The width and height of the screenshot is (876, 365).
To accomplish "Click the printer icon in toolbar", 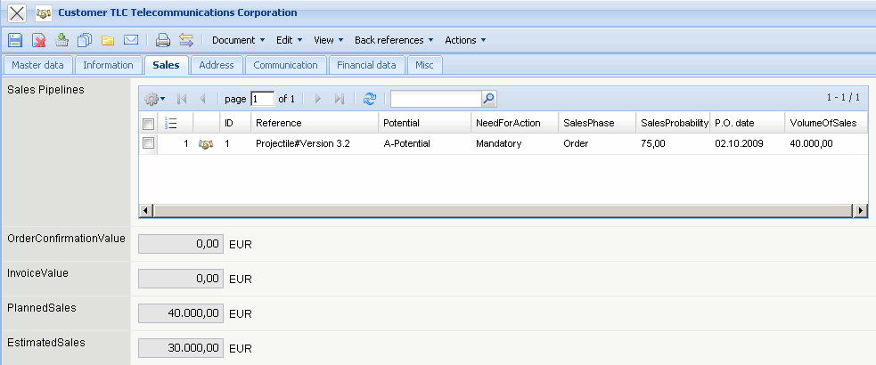I will (163, 40).
